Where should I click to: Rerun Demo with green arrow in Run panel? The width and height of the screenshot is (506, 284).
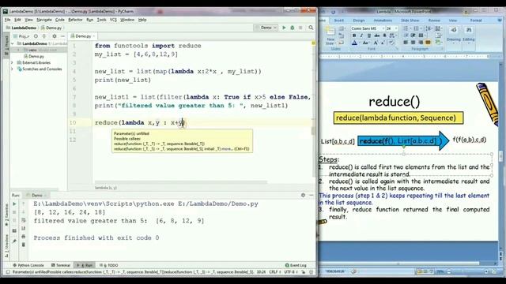[14, 204]
